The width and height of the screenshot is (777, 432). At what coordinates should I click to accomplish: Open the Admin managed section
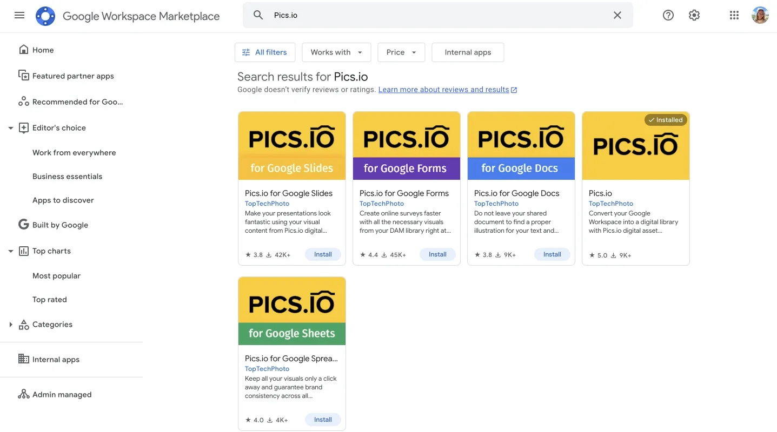(62, 394)
